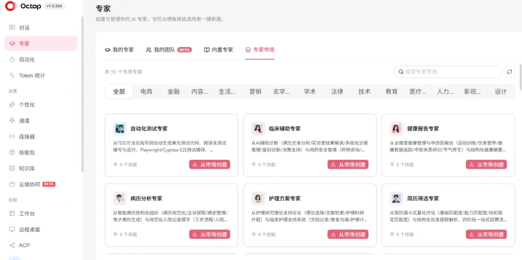This screenshot has height=260, width=522.
Task: Click 从市场创建 for 护理方案专家
Action: click(348, 234)
